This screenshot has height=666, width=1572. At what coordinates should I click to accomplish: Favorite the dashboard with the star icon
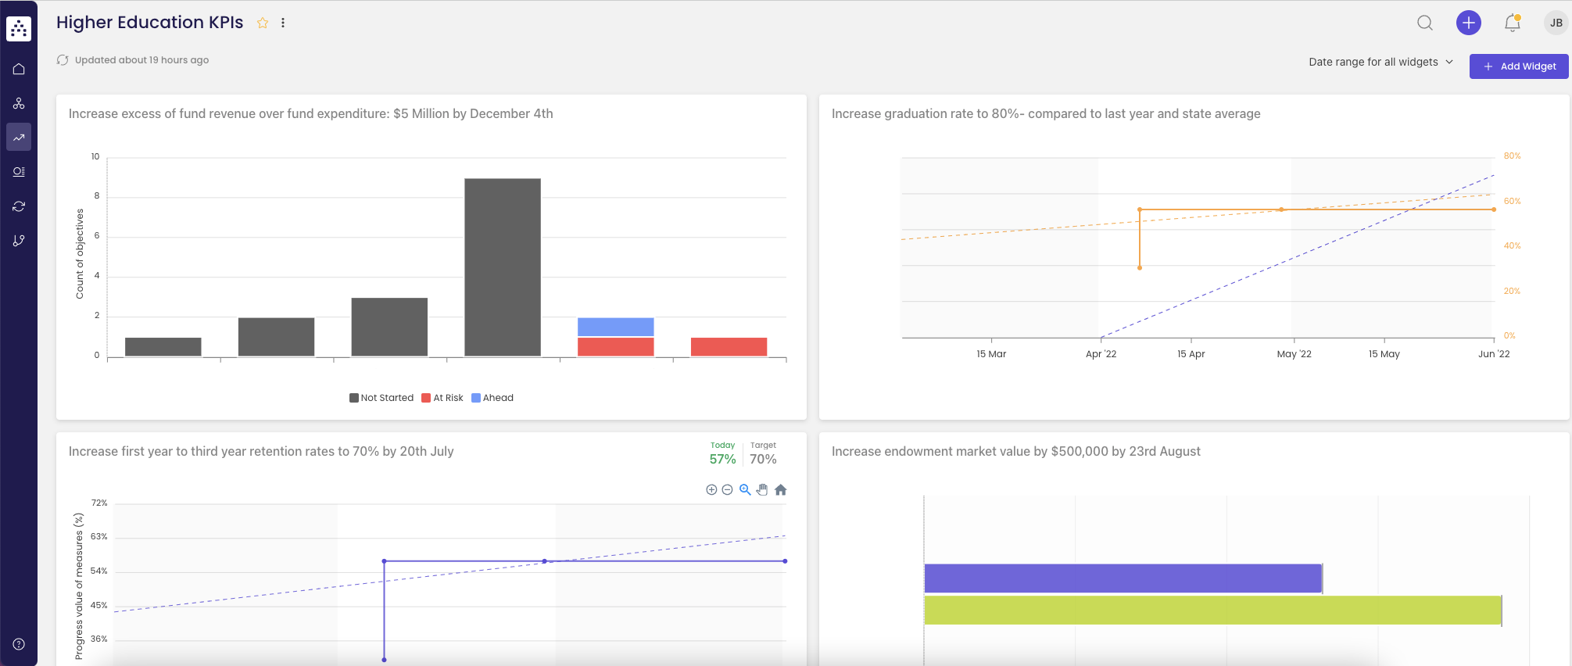263,23
